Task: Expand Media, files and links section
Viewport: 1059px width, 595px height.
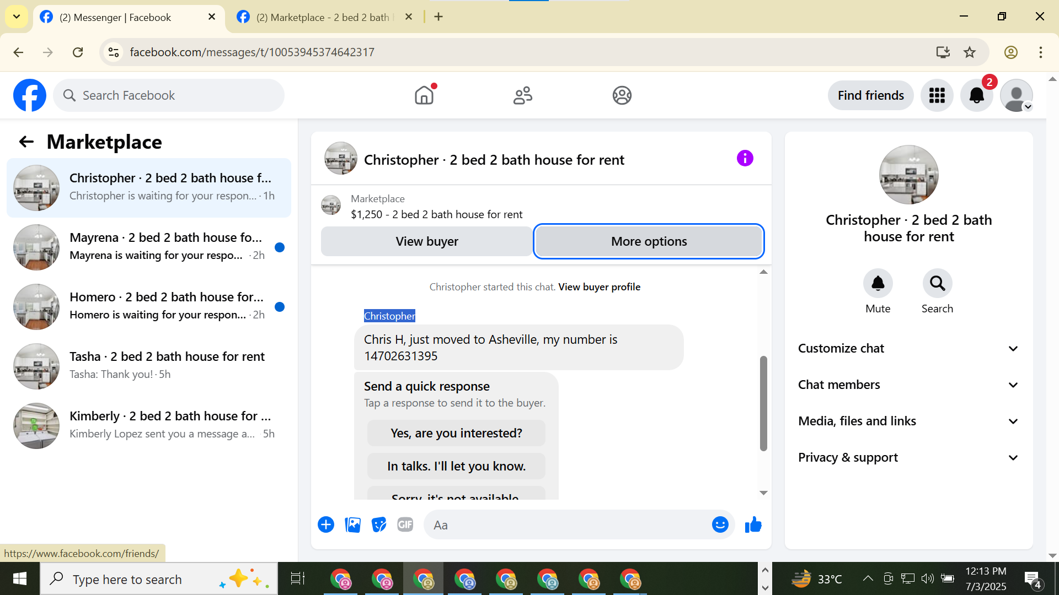Action: [908, 421]
